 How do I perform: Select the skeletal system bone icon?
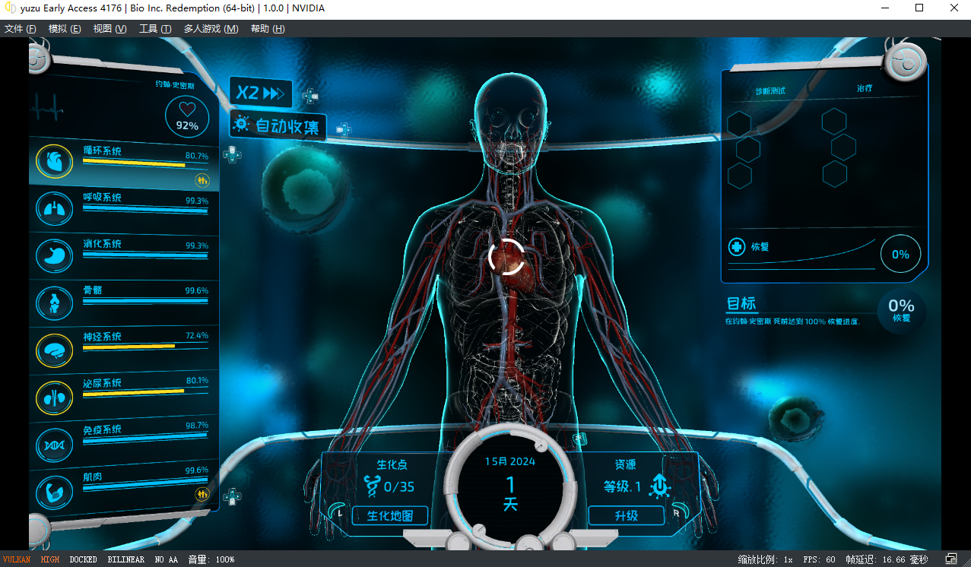[55, 303]
